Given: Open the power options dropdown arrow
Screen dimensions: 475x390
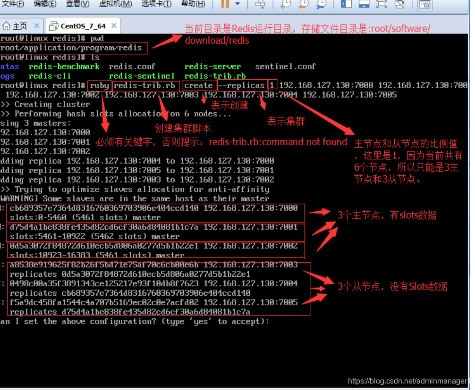Looking at the screenshot, I should [237, 4].
